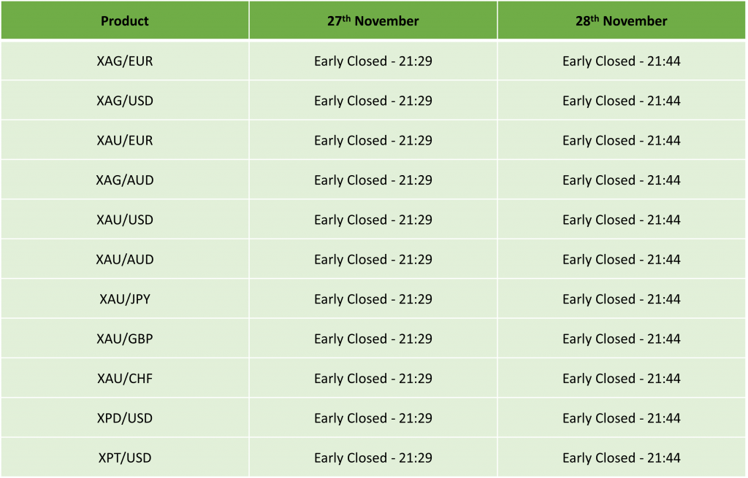748x478 pixels.
Task: Click XPD/USD 27th November closing time
Action: [x=373, y=418]
